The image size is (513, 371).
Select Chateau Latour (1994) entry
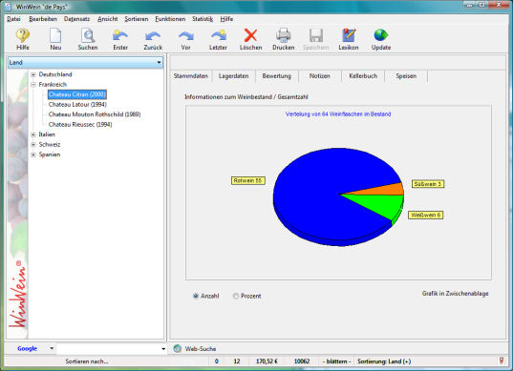pyautogui.click(x=77, y=105)
